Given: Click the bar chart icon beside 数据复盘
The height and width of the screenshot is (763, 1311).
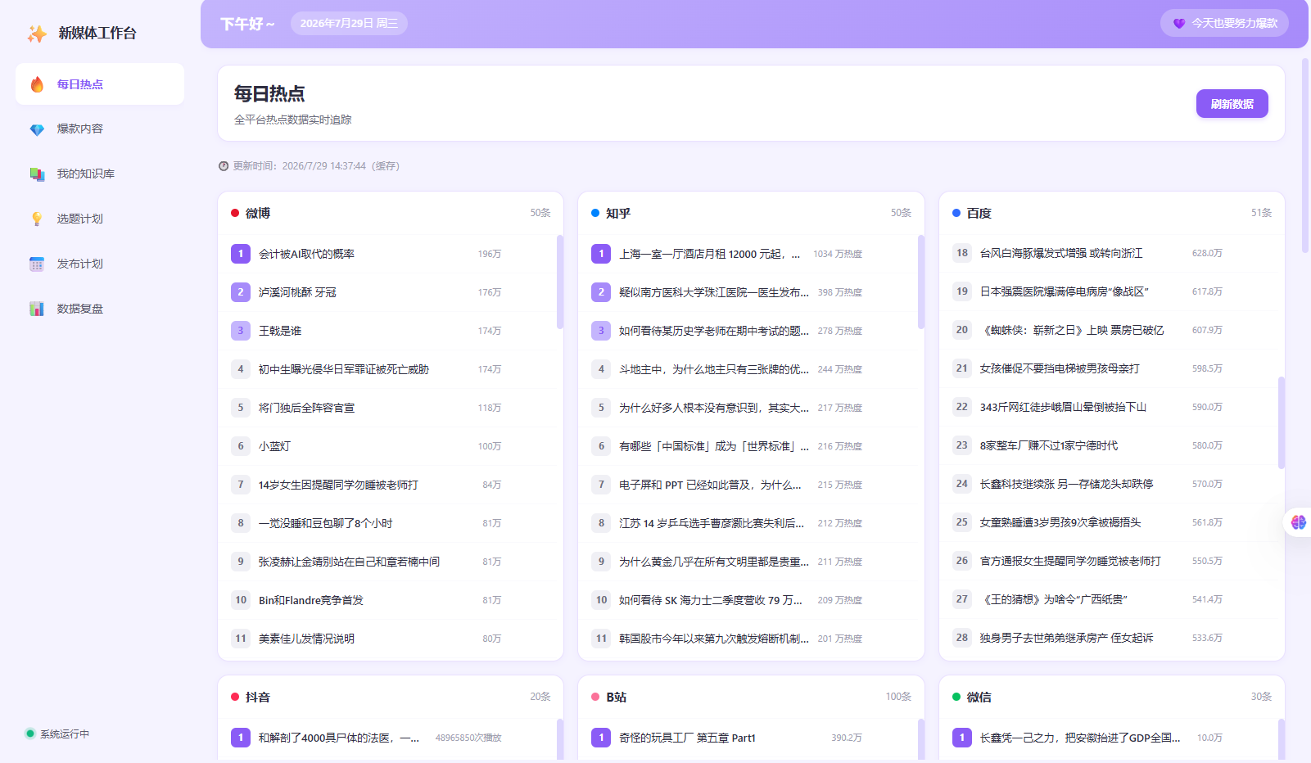Looking at the screenshot, I should click(x=37, y=309).
